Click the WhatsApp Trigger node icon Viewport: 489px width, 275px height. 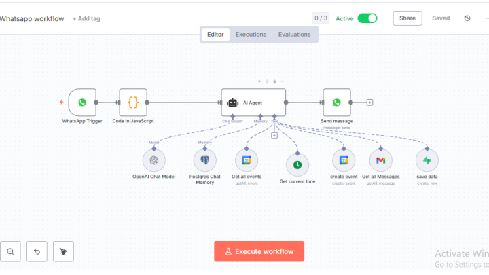(x=82, y=103)
